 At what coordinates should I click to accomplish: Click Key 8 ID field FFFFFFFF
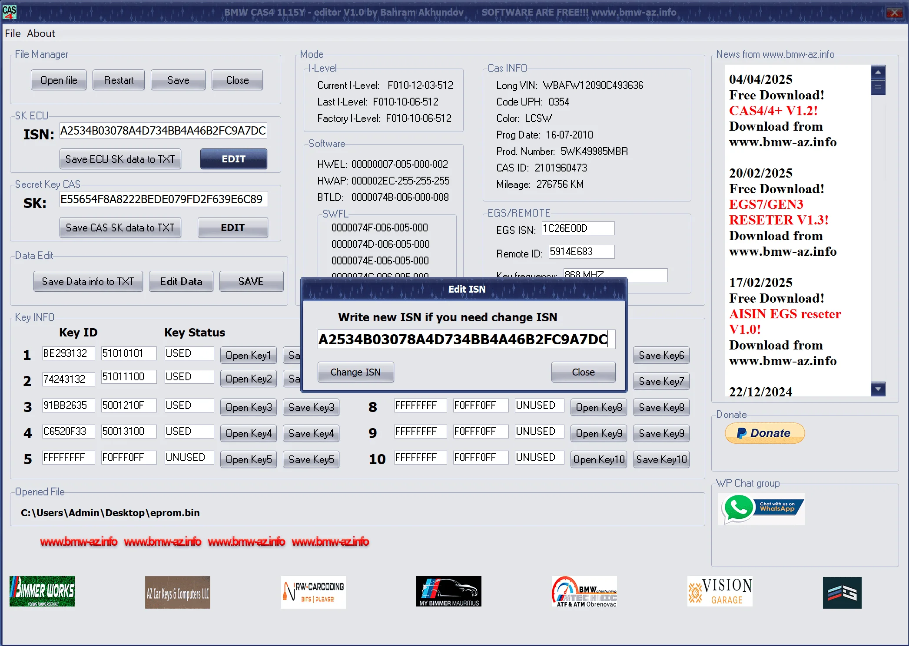[x=420, y=405]
